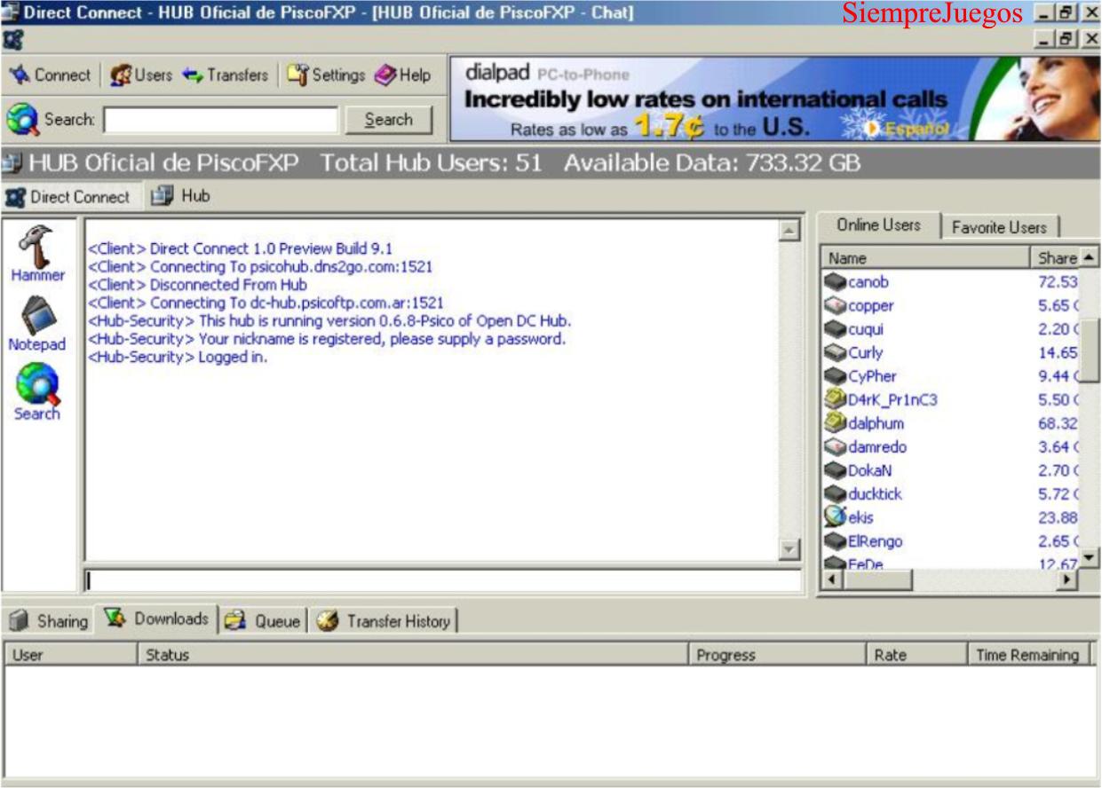Open Help from the toolbar
Viewport: 1102px width, 788px height.
pyautogui.click(x=403, y=75)
